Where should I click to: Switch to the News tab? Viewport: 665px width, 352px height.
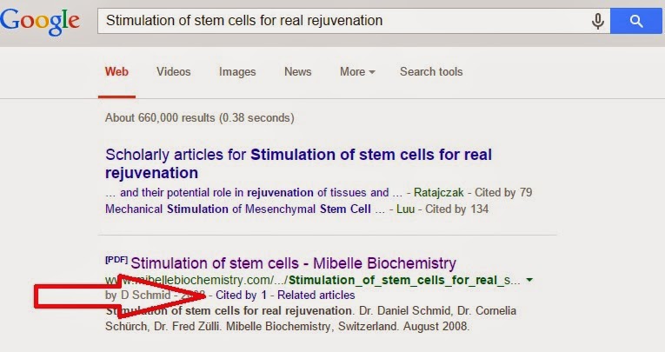tap(297, 71)
